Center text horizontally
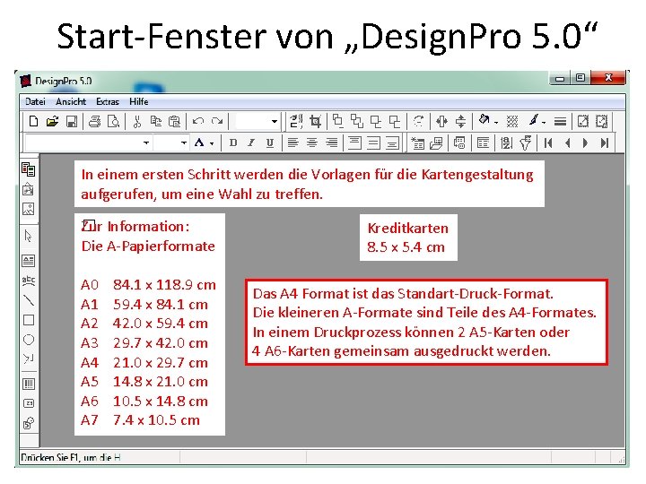 pyautogui.click(x=312, y=143)
